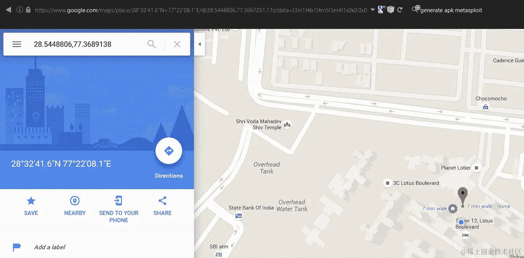524x258 pixels.
Task: Focus the coordinates search field
Action: tap(87, 44)
